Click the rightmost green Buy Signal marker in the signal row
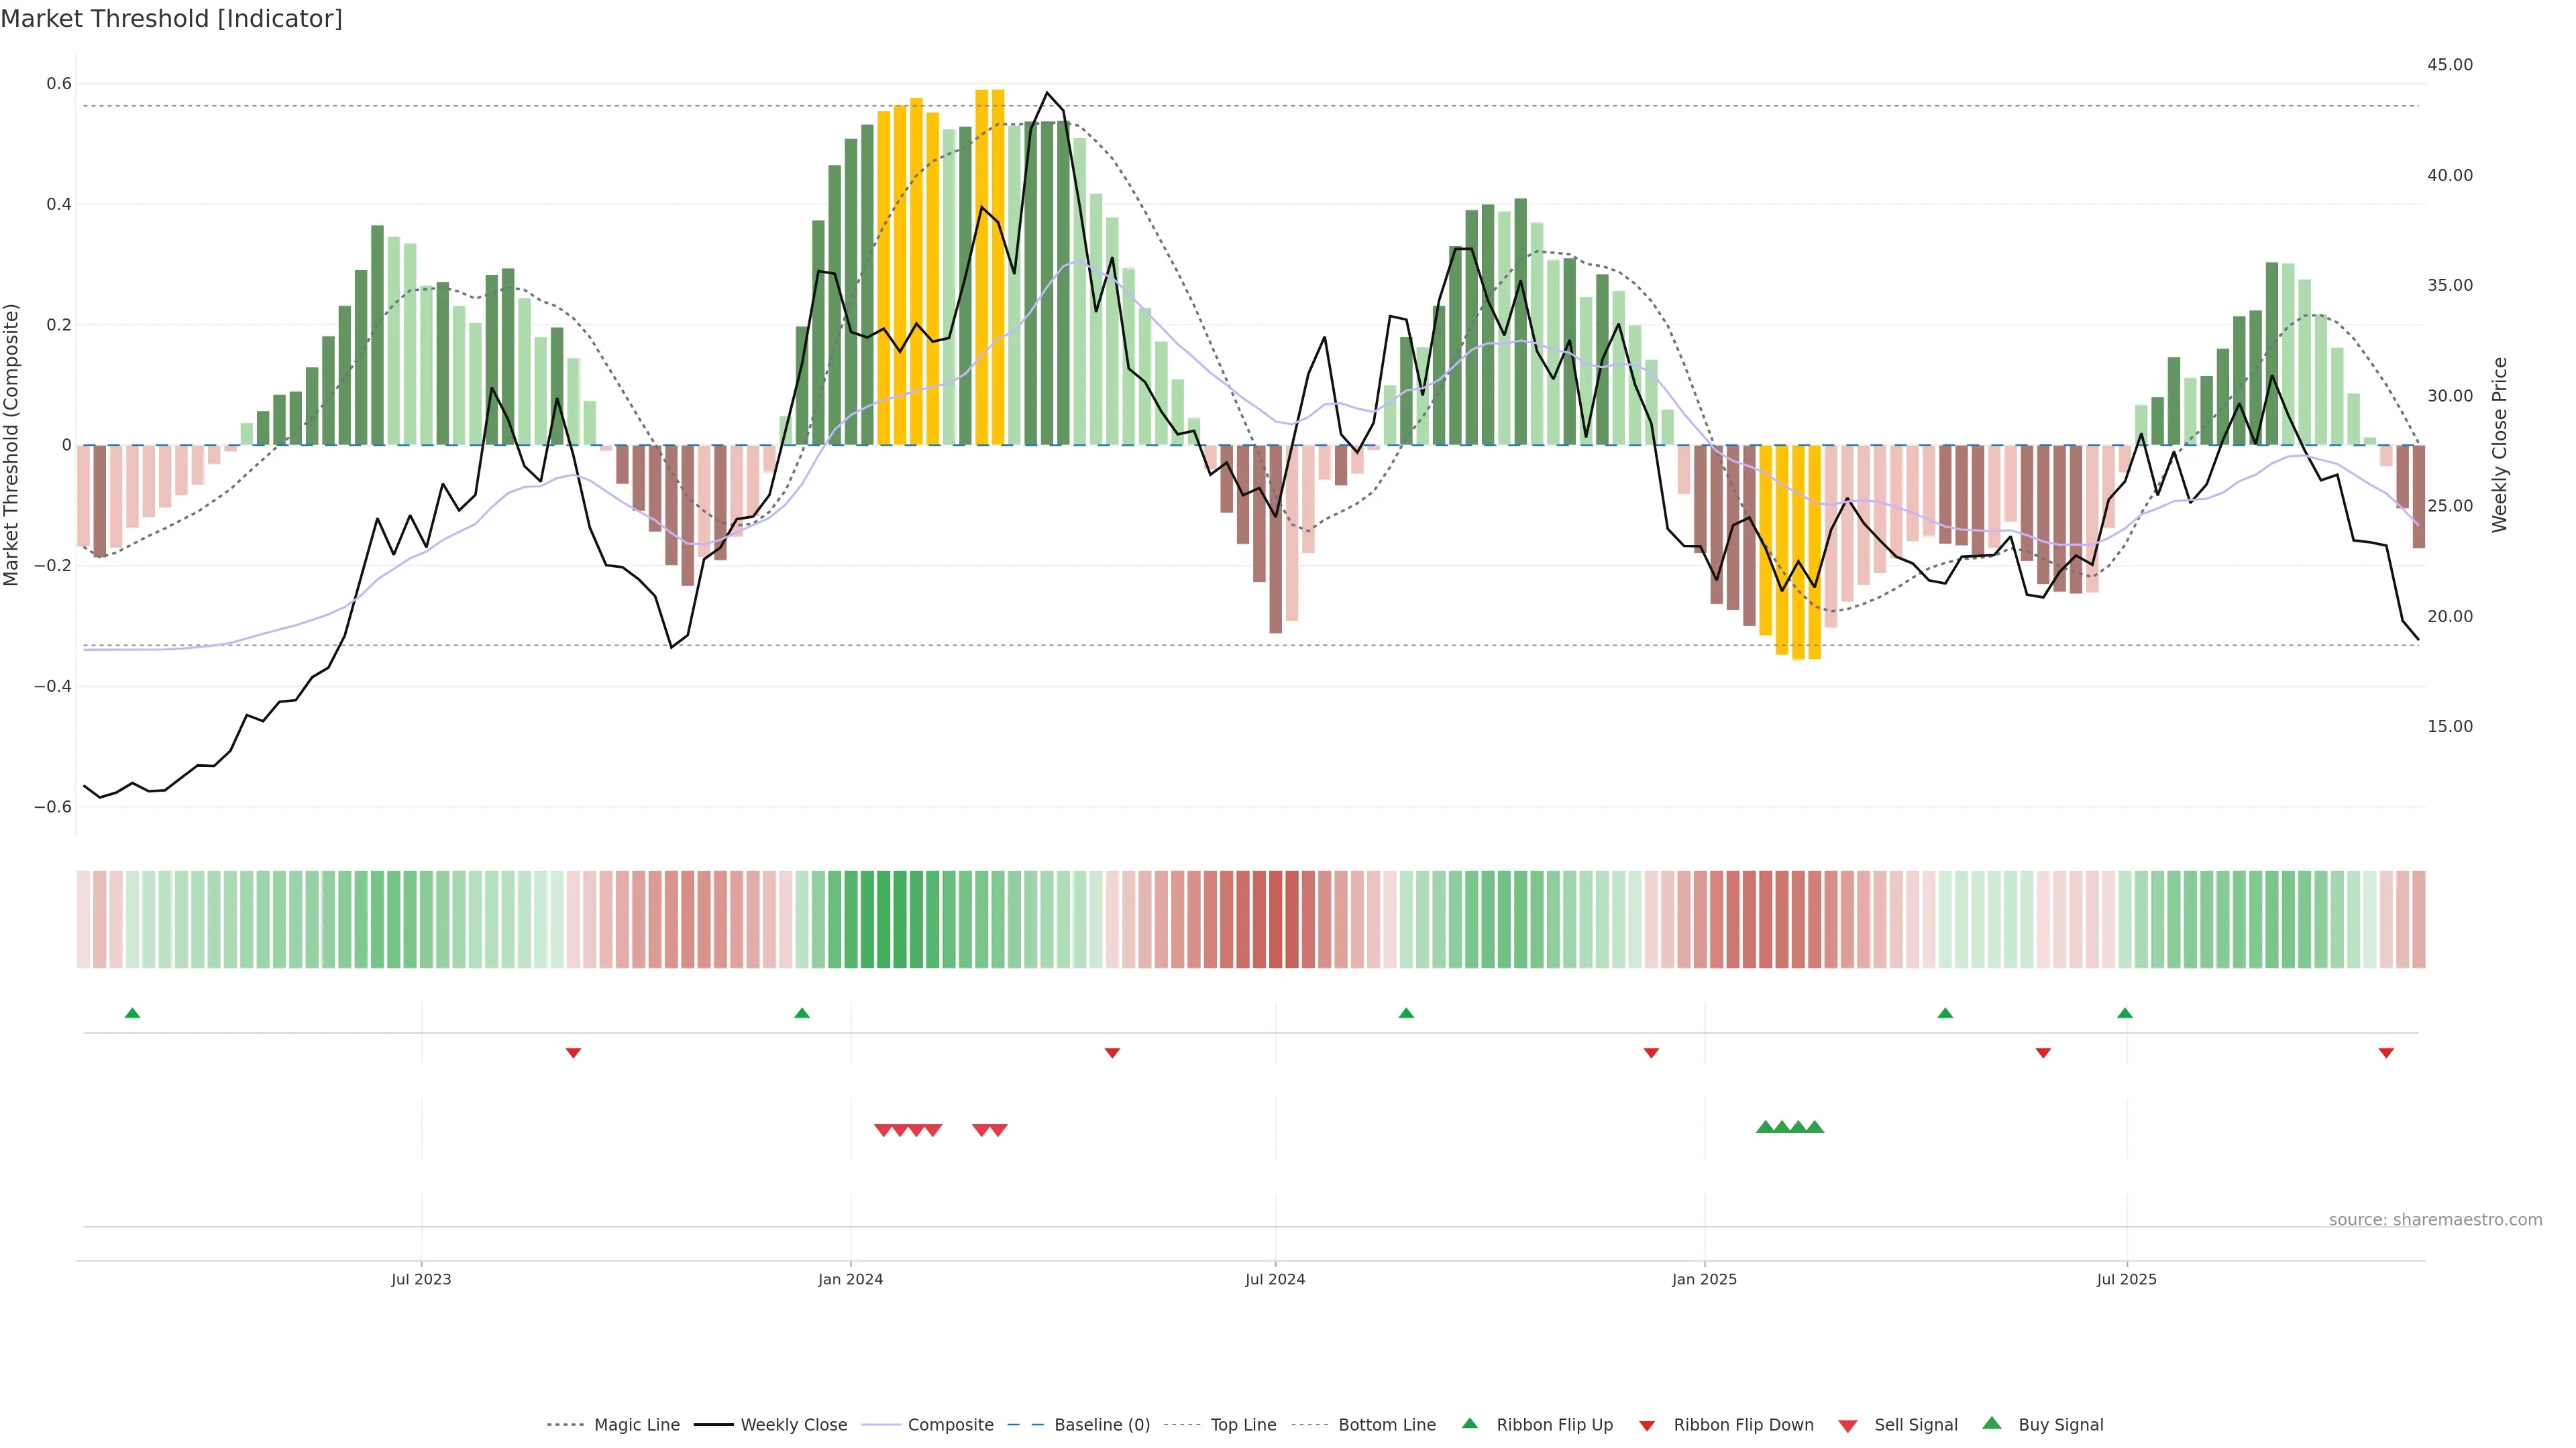This screenshot has height=1448, width=2576. 1814,1127
